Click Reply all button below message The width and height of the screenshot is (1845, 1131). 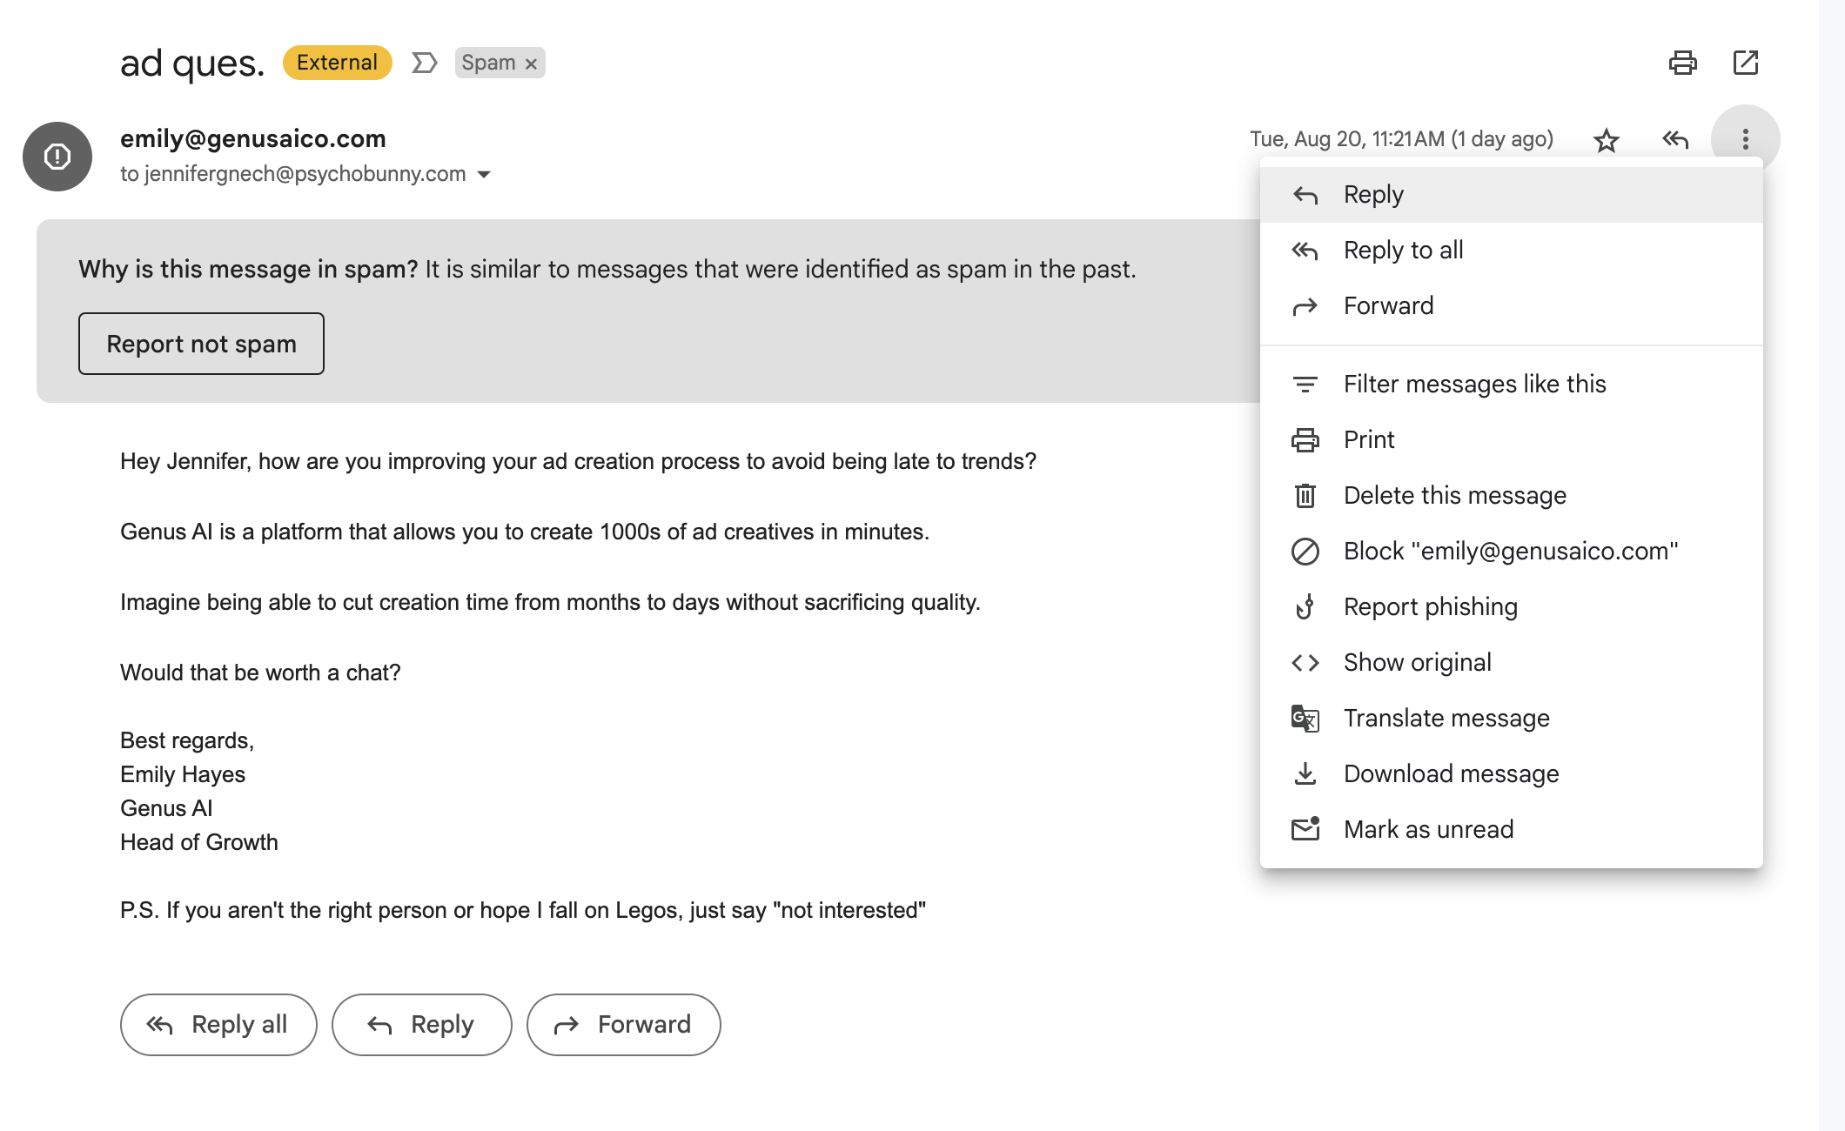[218, 1025]
